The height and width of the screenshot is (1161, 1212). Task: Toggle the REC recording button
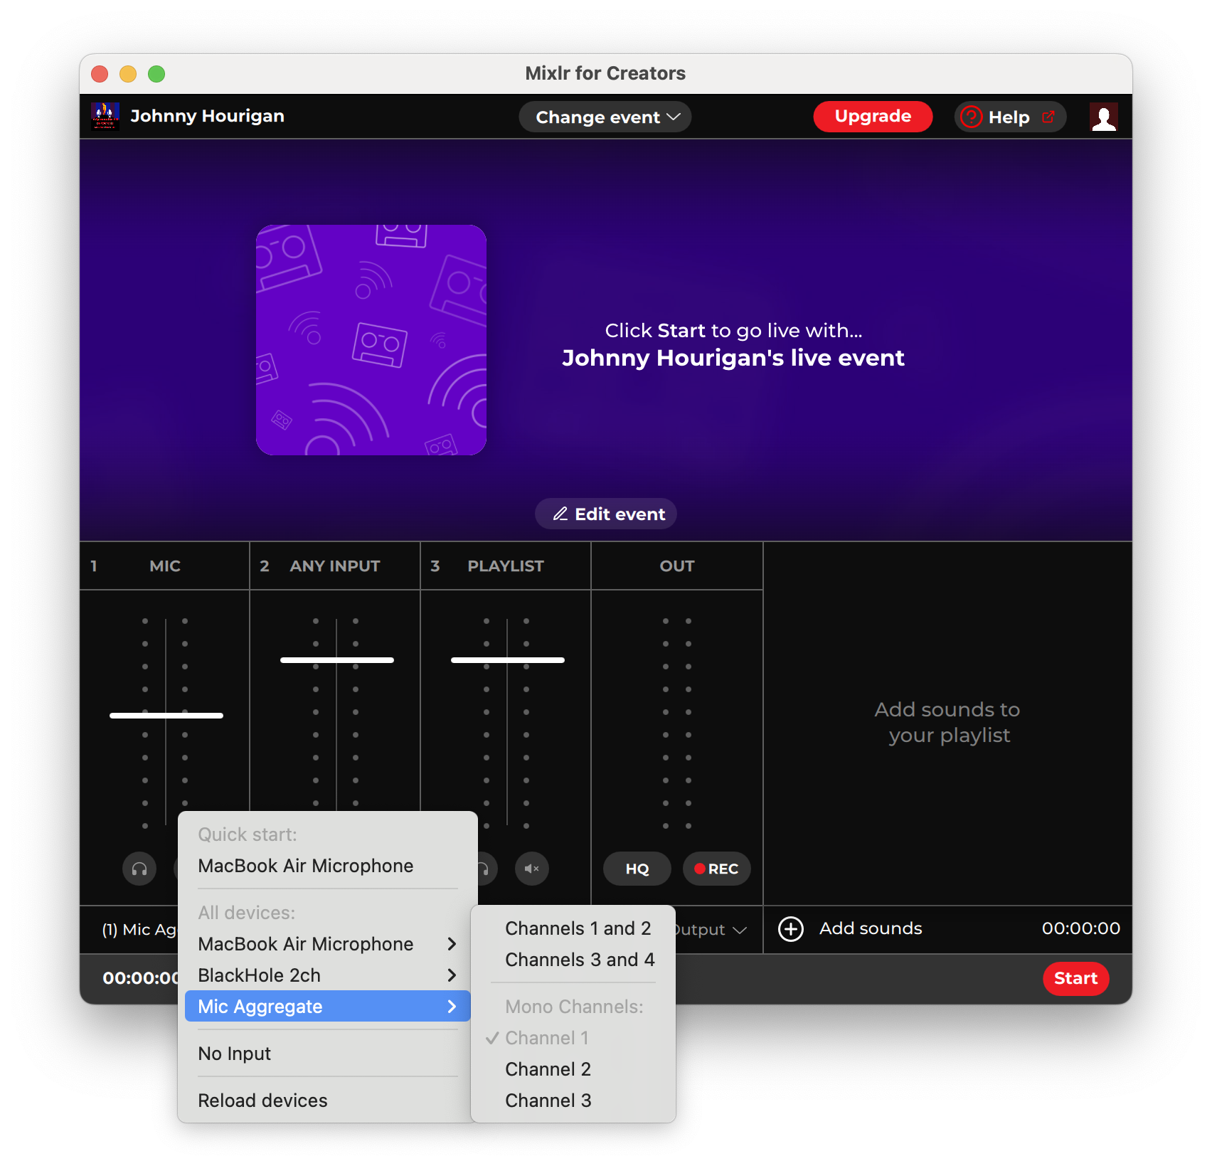(717, 869)
